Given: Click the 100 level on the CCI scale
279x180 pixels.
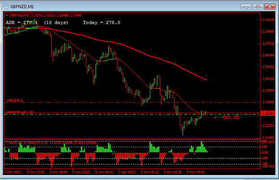Looking at the screenshot, I should [x=264, y=147].
